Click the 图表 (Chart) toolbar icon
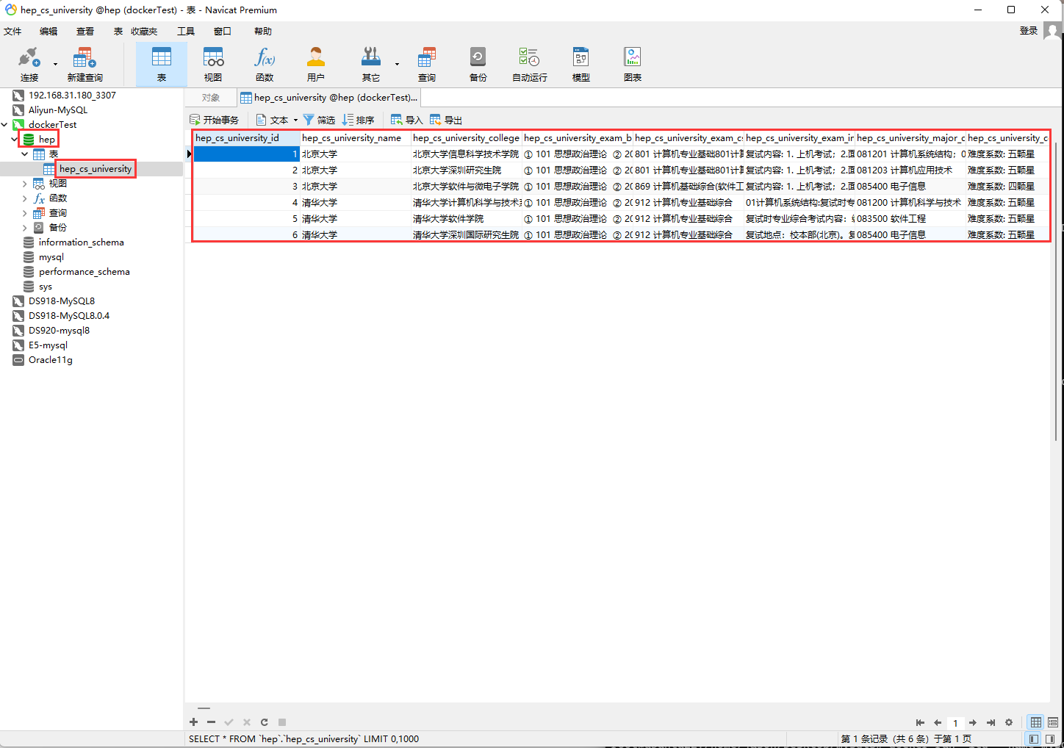 (632, 64)
